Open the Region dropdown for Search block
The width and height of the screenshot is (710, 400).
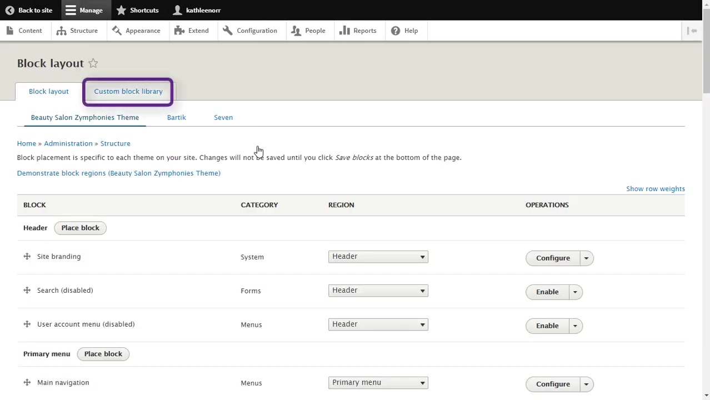point(378,290)
